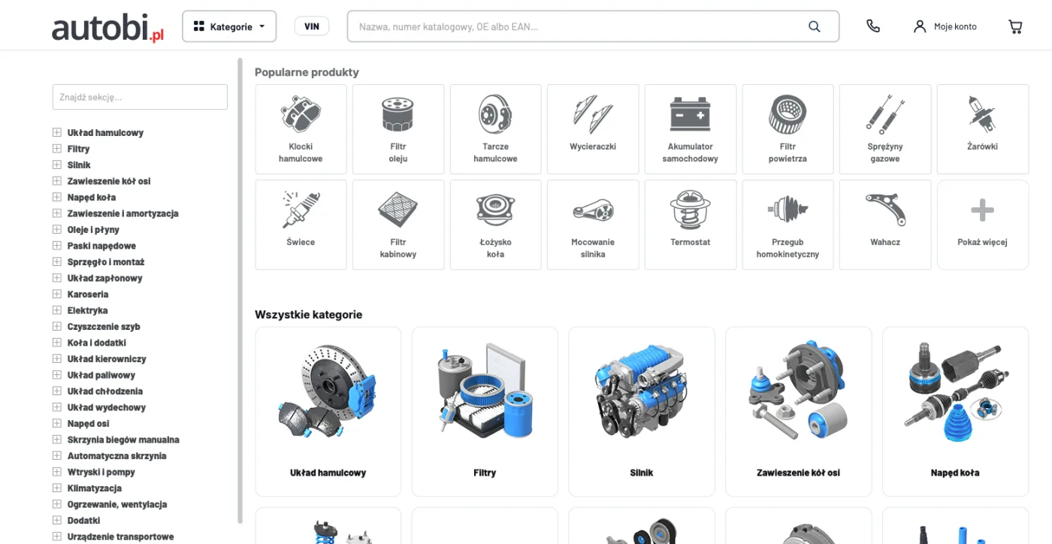Select Koła i dodatki in sidebar
The width and height of the screenshot is (1052, 544).
pos(97,343)
